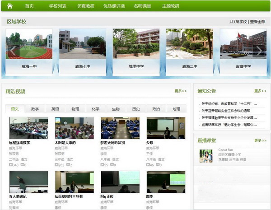The image size is (271, 210).
Task: Expand 更多>> in 直播课堂 panel
Action: point(260,140)
